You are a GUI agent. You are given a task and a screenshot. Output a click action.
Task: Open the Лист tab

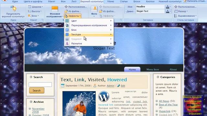pos(74,1)
